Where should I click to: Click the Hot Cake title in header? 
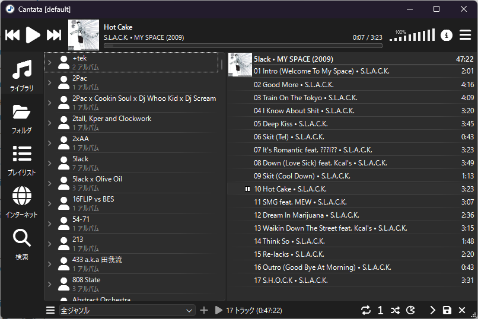tap(118, 27)
